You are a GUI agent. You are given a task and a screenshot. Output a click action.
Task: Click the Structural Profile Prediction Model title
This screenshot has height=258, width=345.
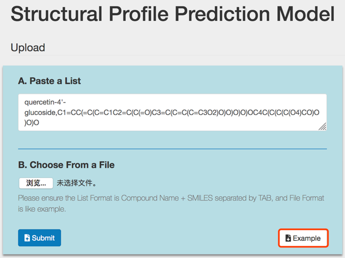[x=172, y=14]
